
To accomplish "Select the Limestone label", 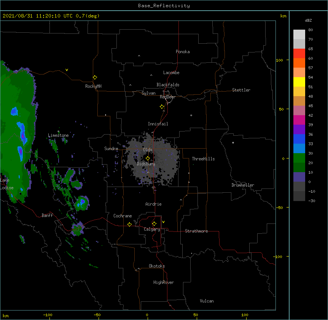I will (58, 135).
